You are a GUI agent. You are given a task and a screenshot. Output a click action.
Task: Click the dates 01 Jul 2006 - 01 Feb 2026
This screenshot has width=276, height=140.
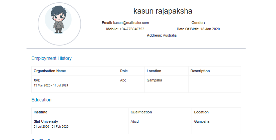coord(51,127)
